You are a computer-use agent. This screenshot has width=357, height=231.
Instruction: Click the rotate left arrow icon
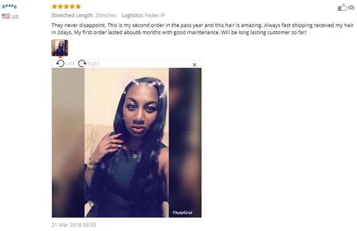60,63
